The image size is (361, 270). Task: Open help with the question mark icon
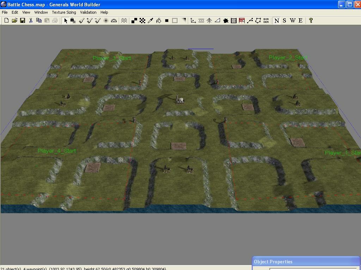click(x=311, y=21)
